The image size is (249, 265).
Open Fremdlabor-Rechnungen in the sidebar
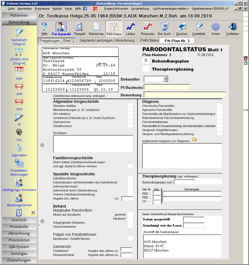point(19,168)
